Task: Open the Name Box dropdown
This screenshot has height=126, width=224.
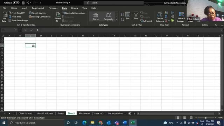Action: (x=16, y=30)
